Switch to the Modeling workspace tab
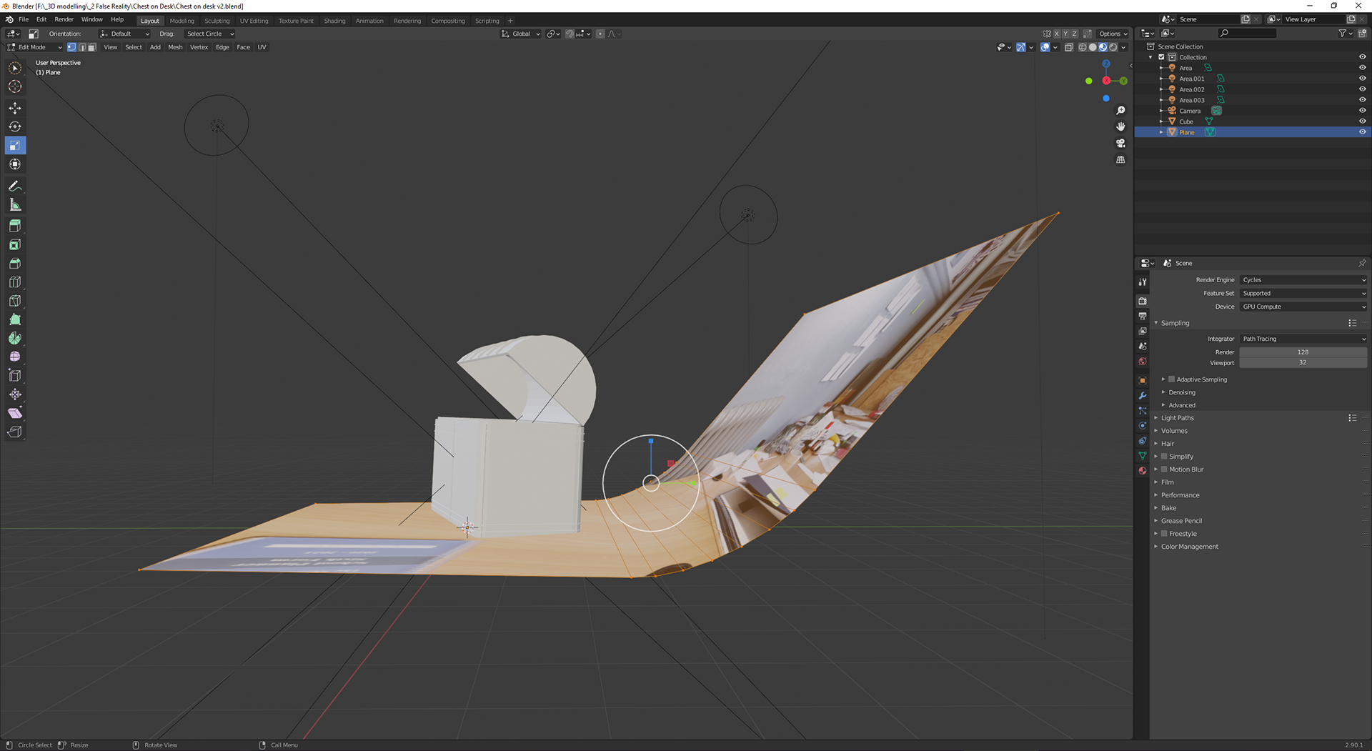This screenshot has width=1372, height=751. click(x=182, y=21)
